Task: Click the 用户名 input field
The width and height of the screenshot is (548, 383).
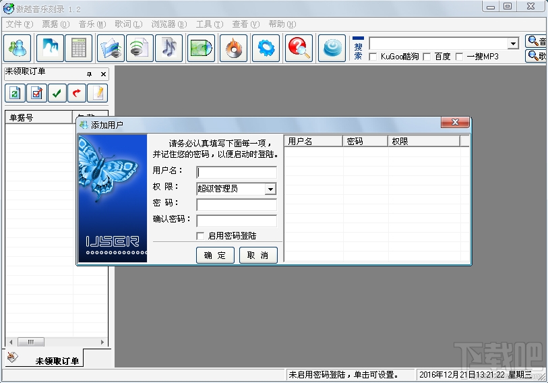Action: coord(237,173)
